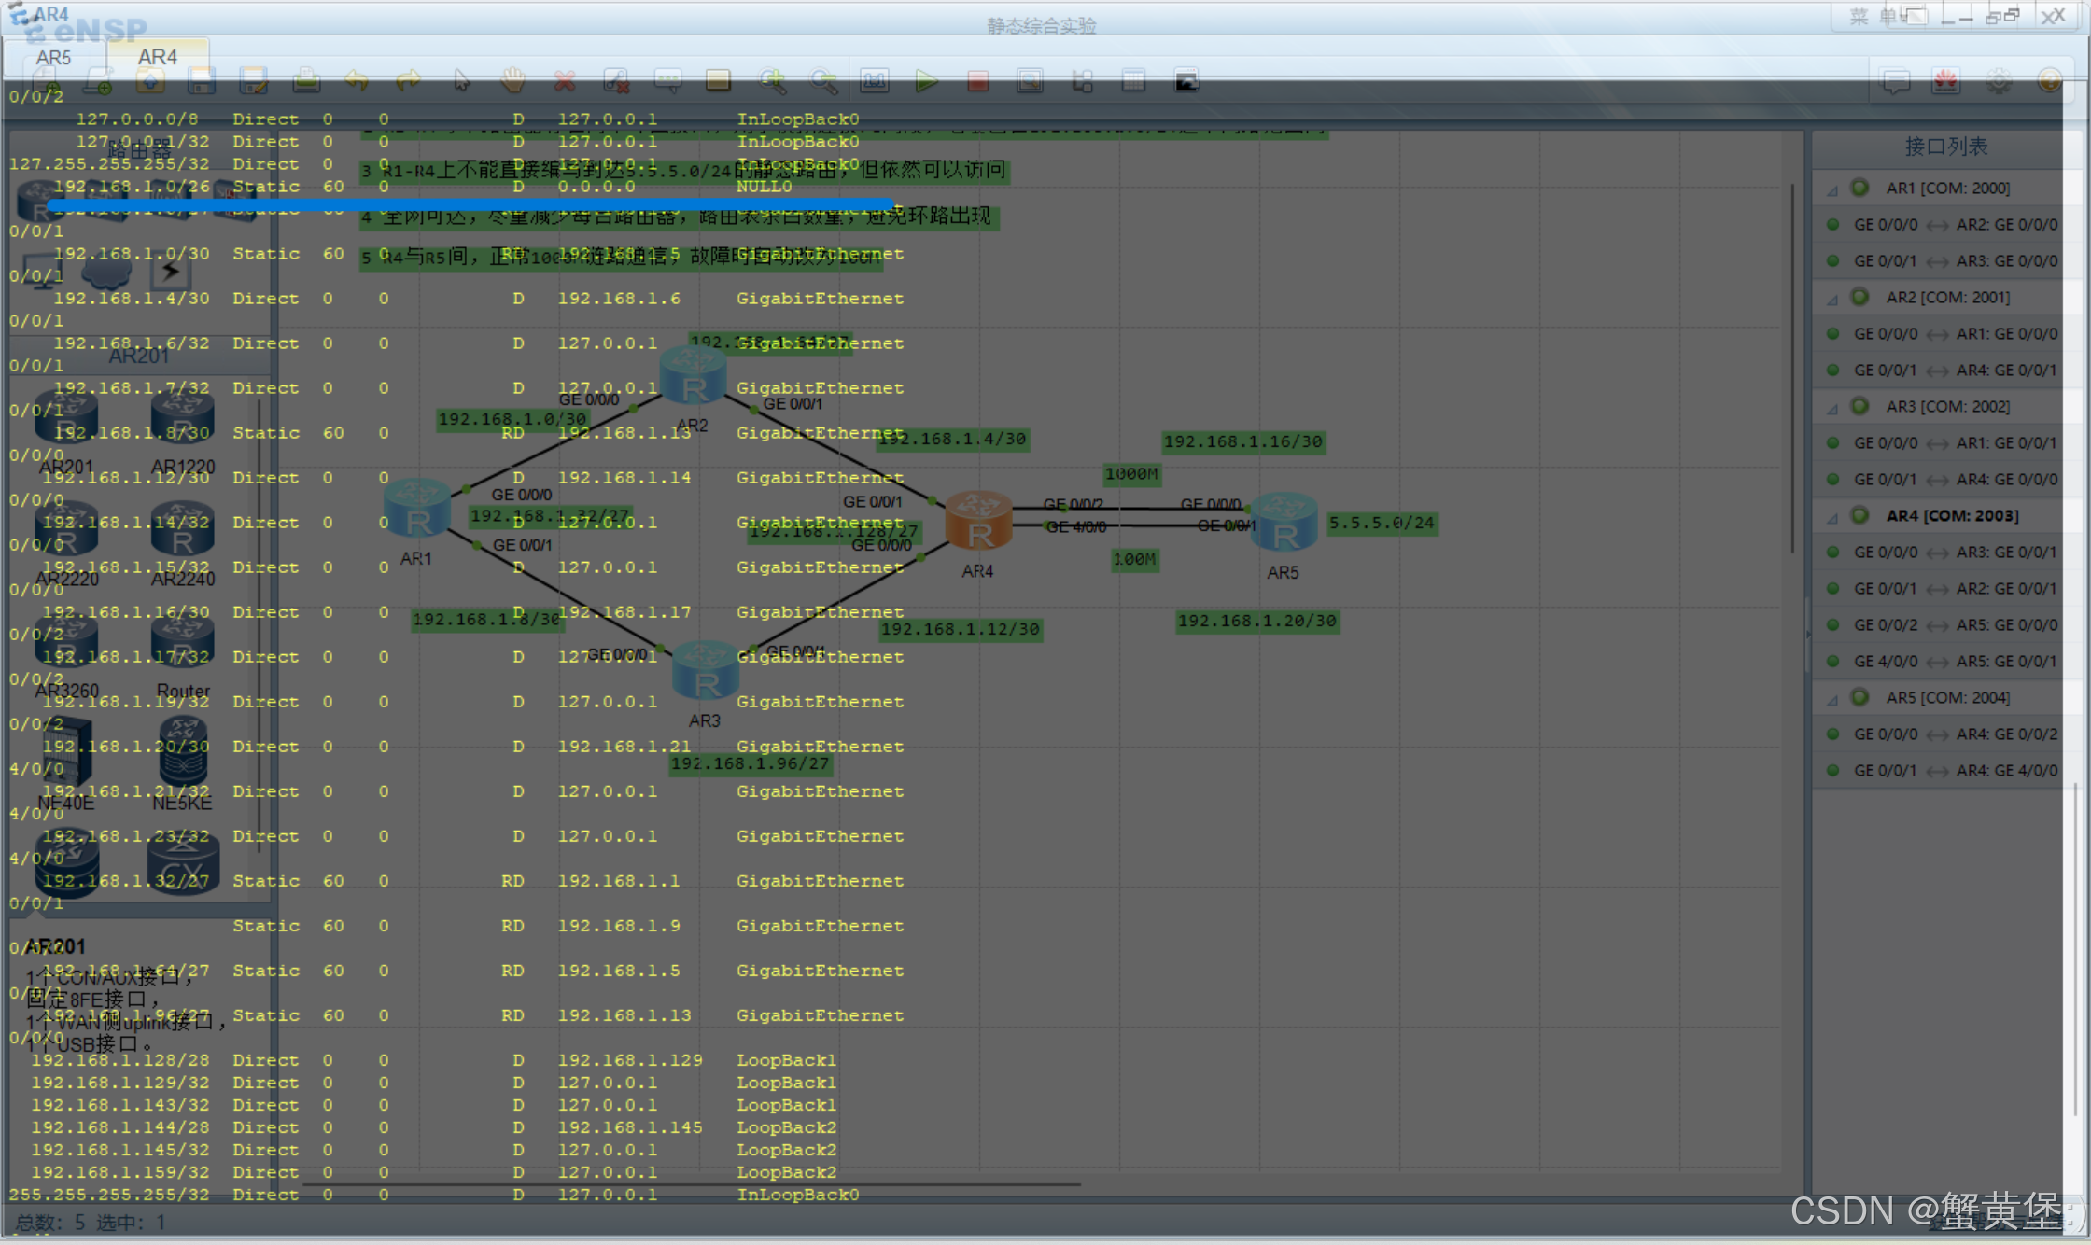Select AR4 GE 0/0/2 to AR5 interface row
Image resolution: width=2091 pixels, height=1245 pixels.
[x=1954, y=625]
